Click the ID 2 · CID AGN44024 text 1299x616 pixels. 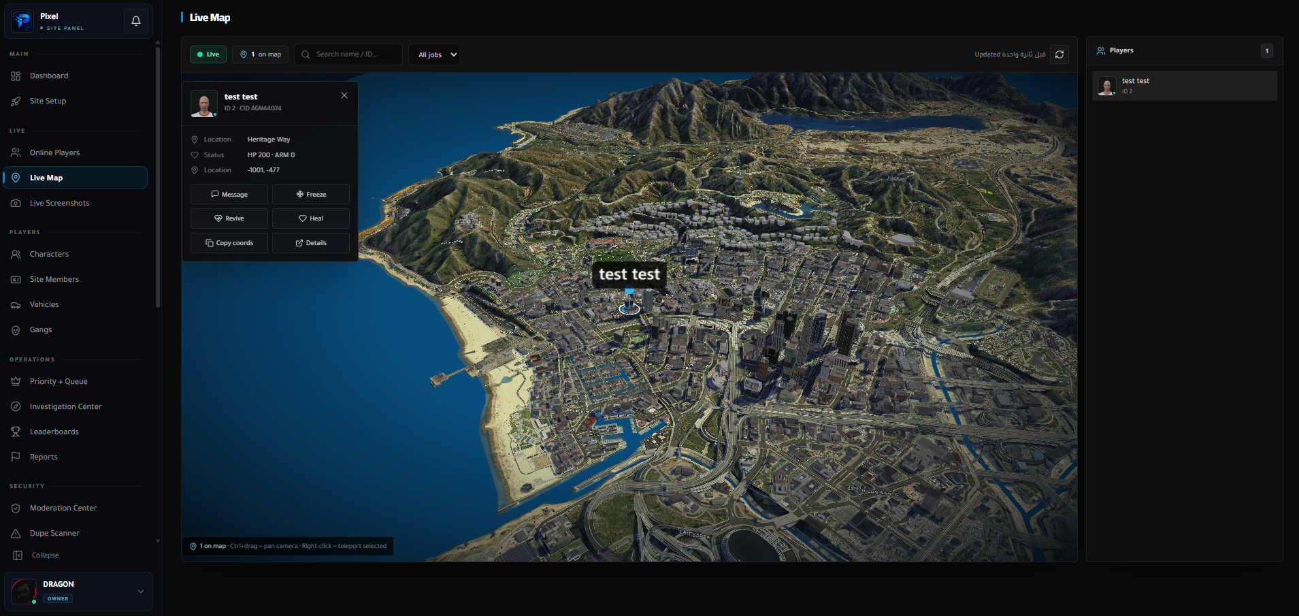pos(252,108)
